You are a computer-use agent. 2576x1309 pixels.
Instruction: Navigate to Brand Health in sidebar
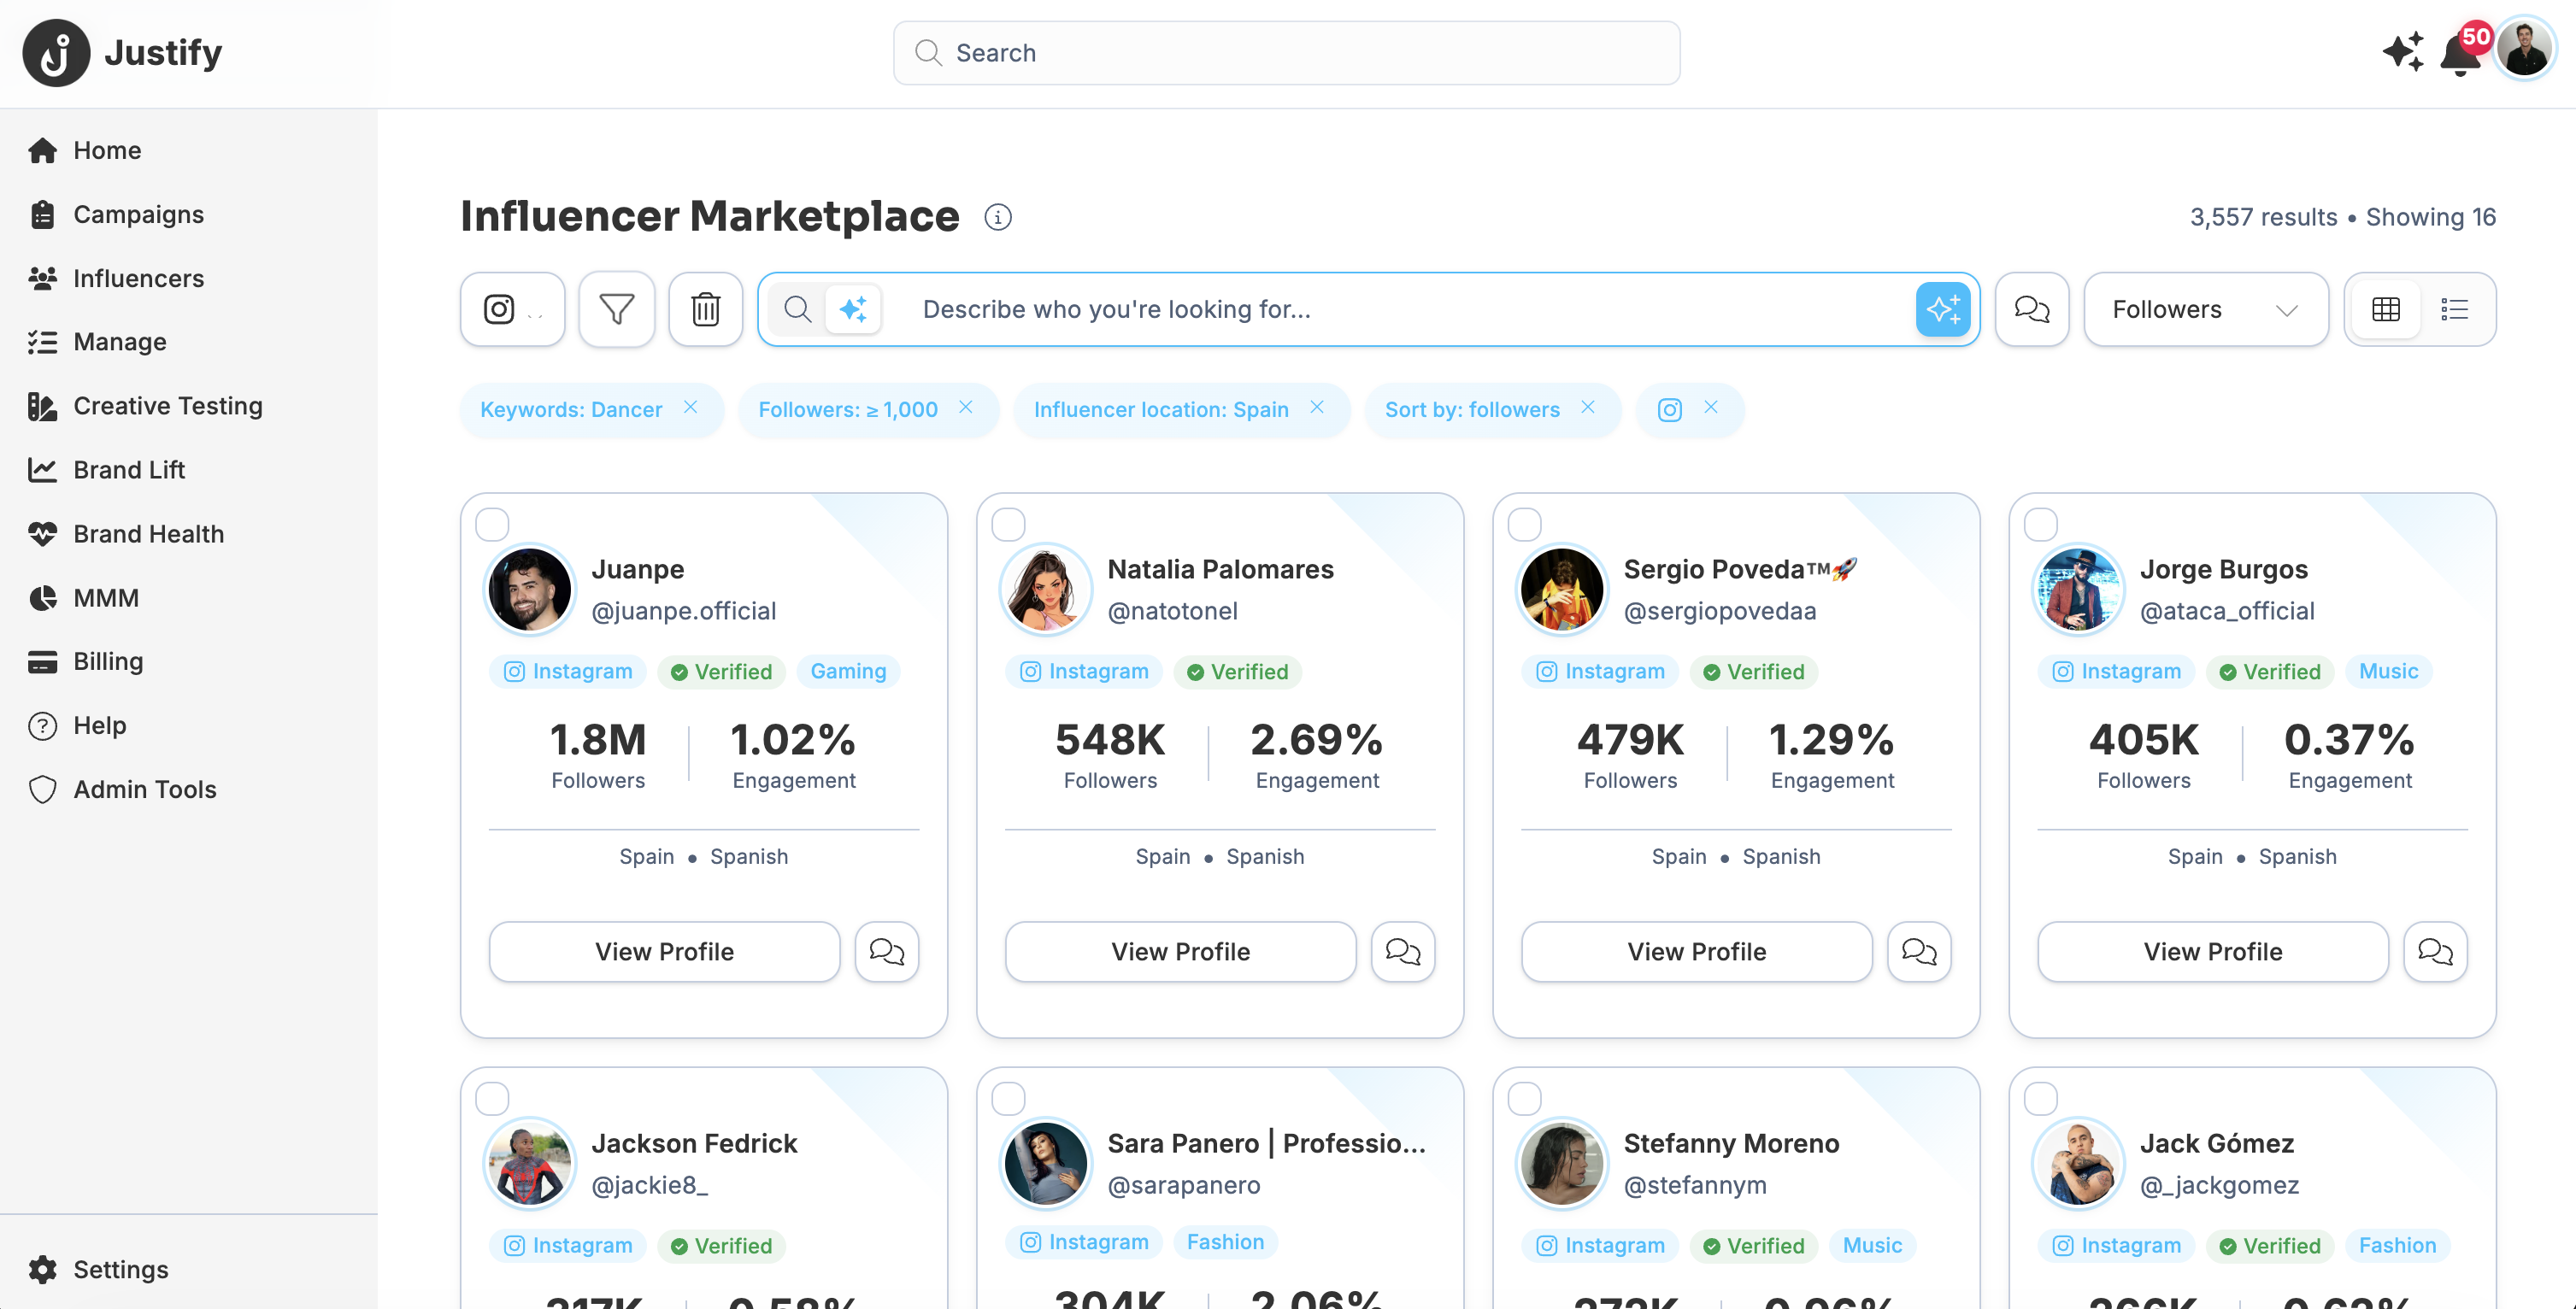point(148,533)
